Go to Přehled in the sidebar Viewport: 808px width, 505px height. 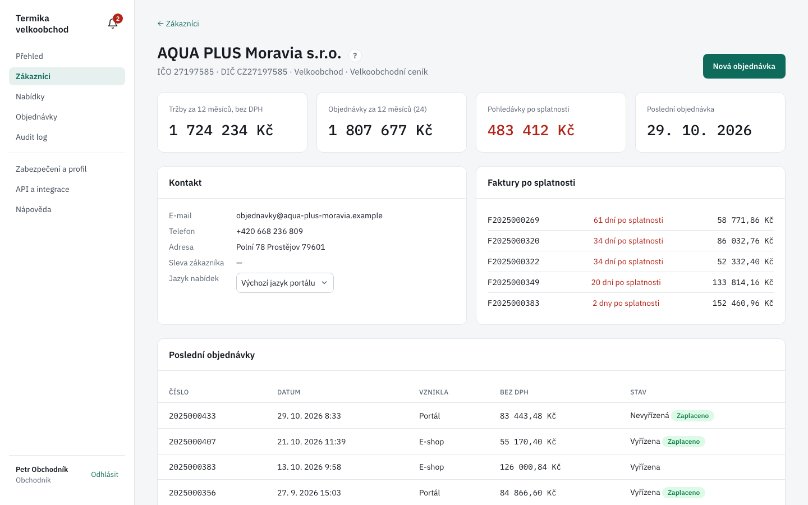67,56
